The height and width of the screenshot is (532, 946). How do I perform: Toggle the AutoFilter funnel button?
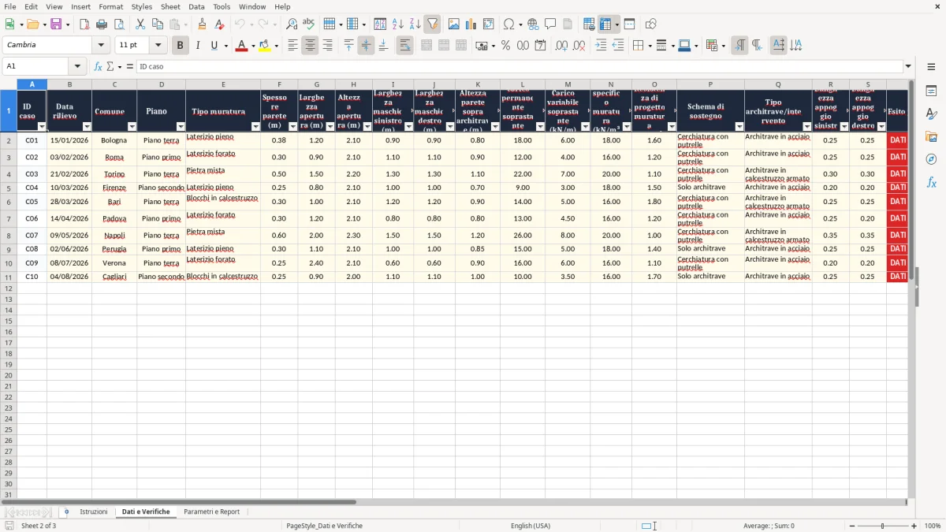click(x=433, y=24)
